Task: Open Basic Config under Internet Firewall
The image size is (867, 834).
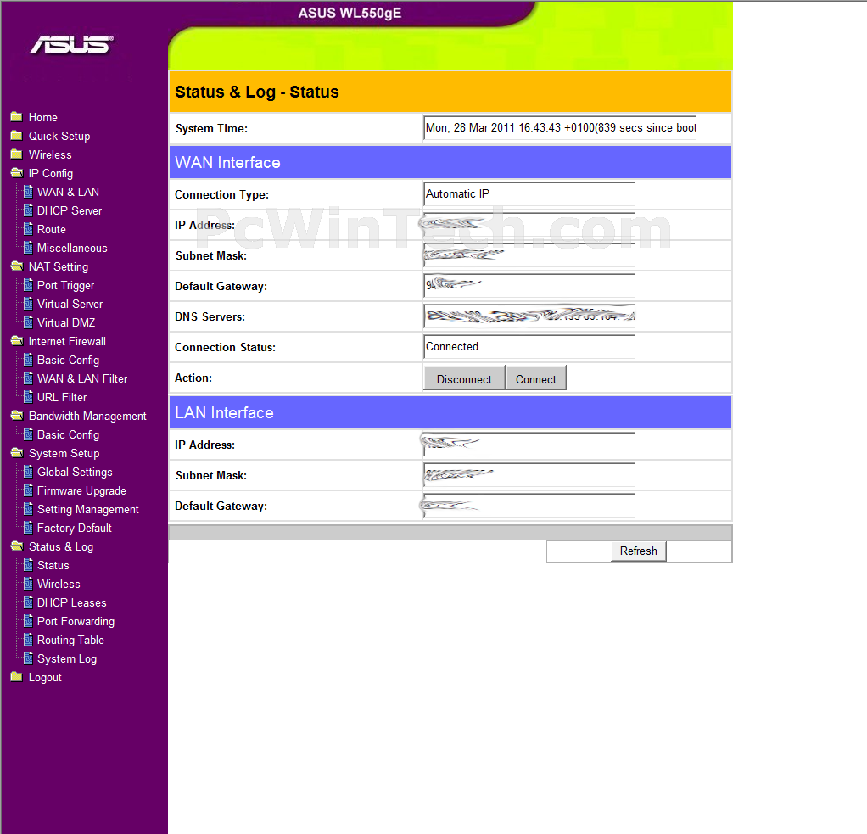Action: coord(69,360)
